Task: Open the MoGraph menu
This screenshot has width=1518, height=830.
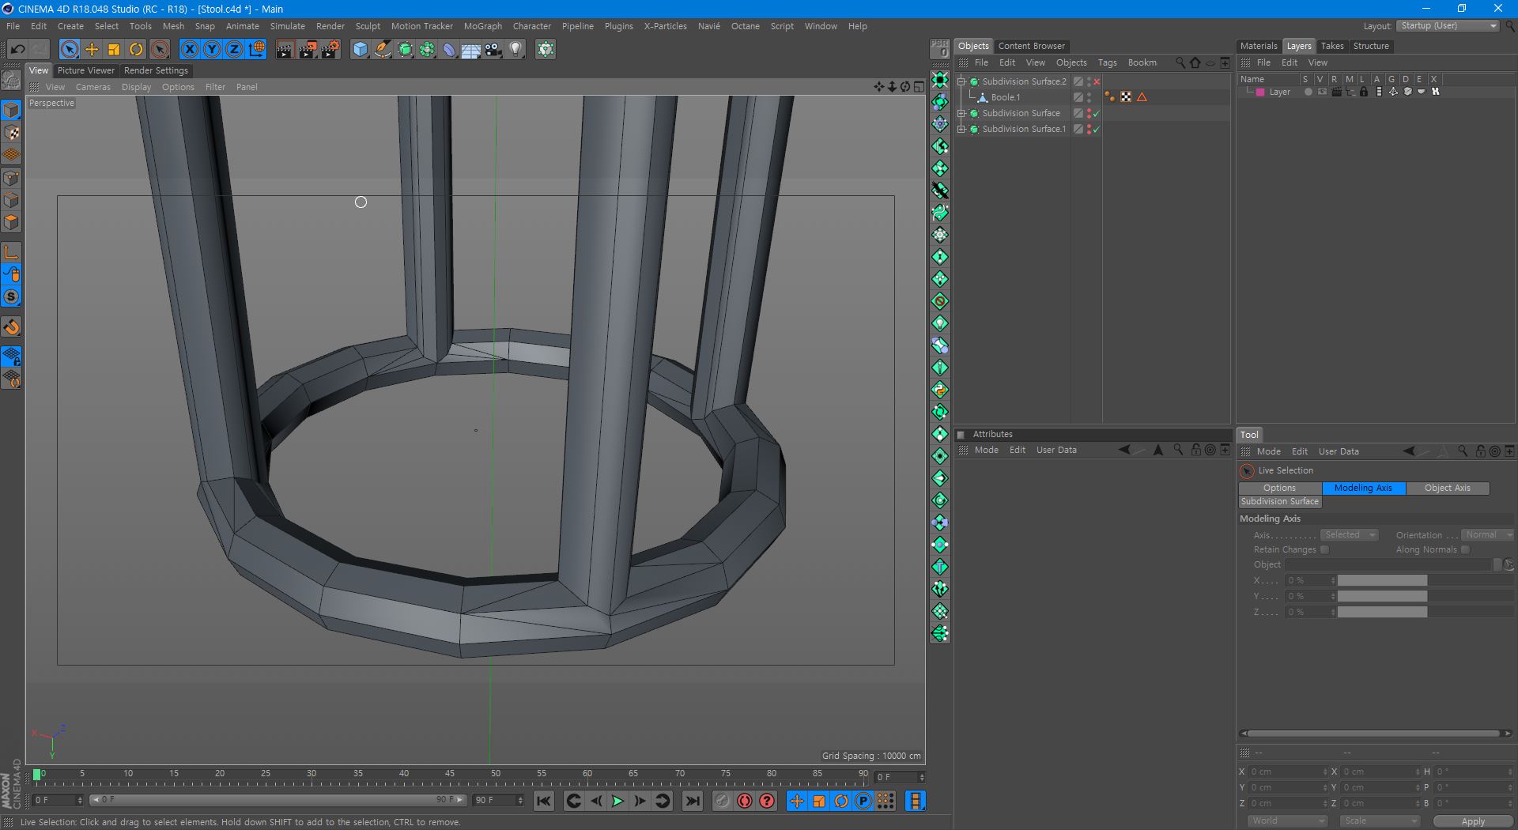Action: 482,26
